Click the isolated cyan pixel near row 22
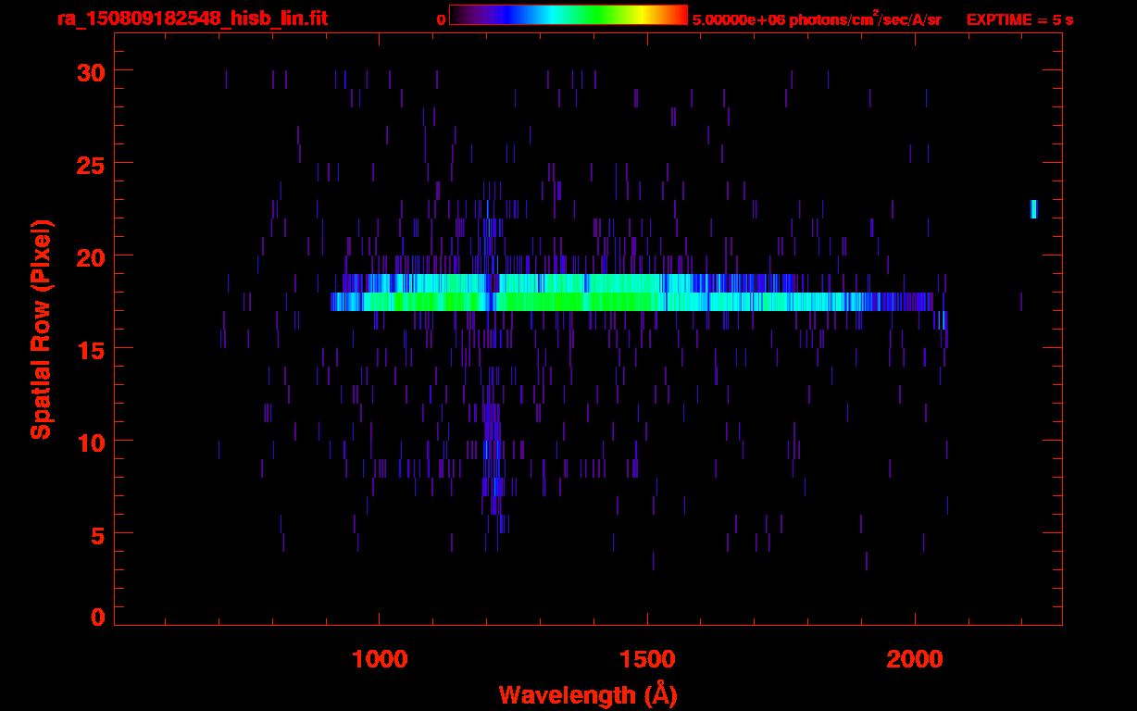This screenshot has width=1137, height=711. click(1033, 209)
